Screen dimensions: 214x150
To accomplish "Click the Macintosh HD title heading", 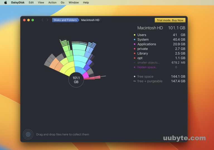I will click(x=150, y=28).
